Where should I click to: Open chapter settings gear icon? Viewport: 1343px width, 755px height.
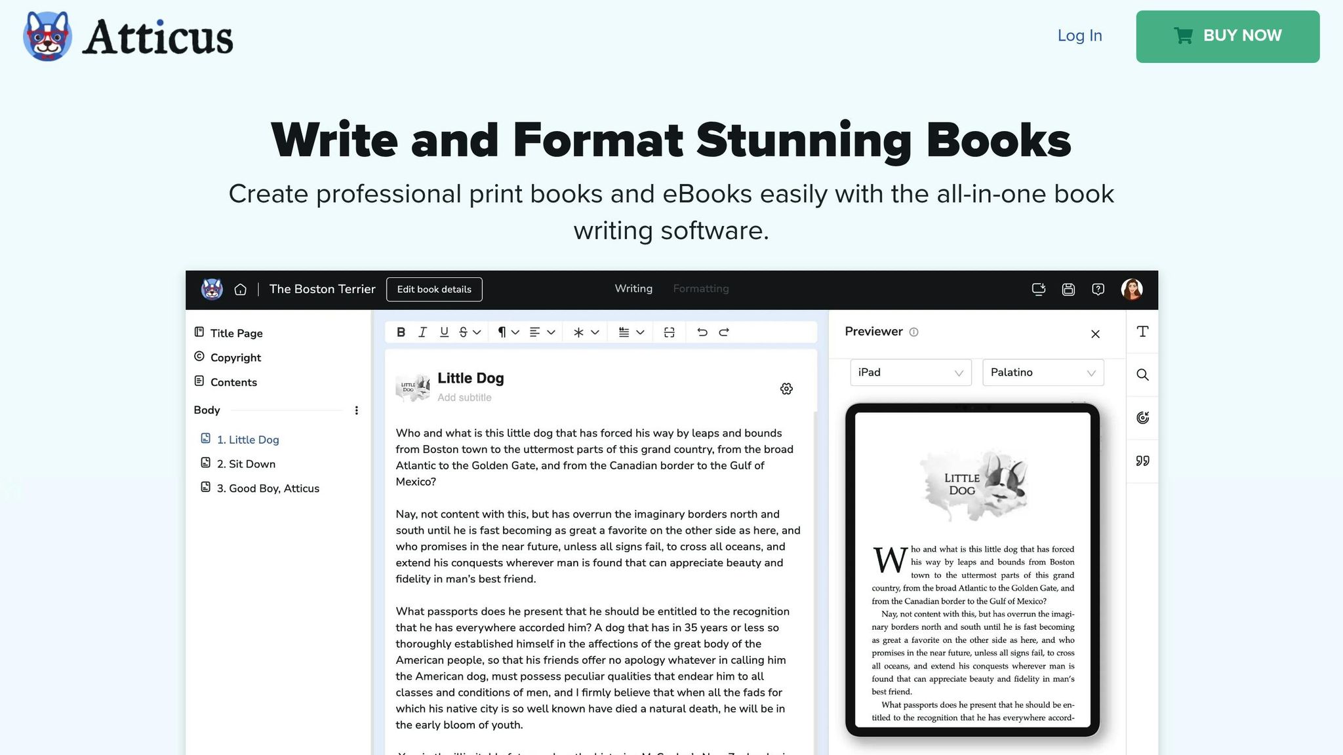pos(786,389)
